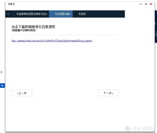
Task: Open the Baidu authorization device link
Action: 52,41
